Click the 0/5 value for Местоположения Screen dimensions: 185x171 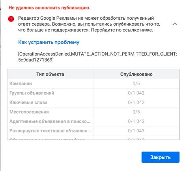[136, 112]
